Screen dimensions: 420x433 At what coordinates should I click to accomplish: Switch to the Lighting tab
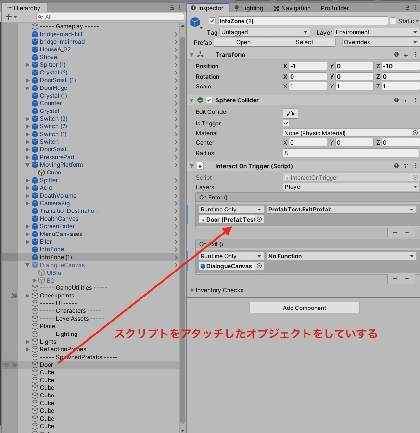coord(248,8)
